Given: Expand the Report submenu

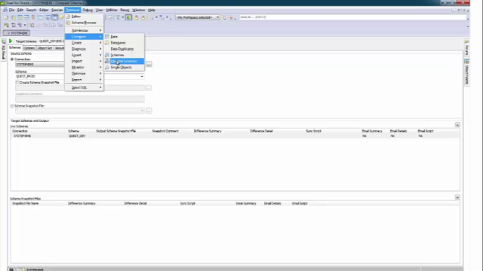Looking at the screenshot, I should point(84,80).
